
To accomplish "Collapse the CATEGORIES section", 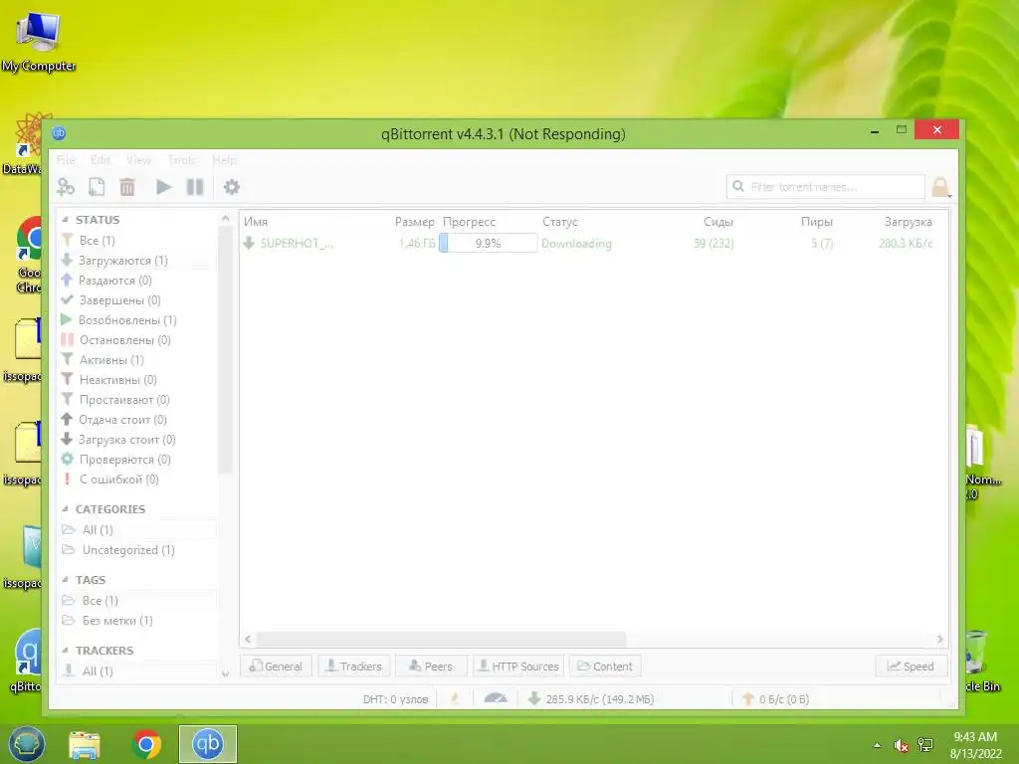I will coord(65,508).
